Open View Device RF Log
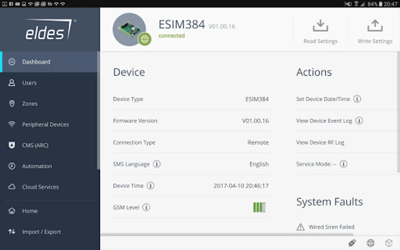This screenshot has width=400, height=250. tap(320, 142)
